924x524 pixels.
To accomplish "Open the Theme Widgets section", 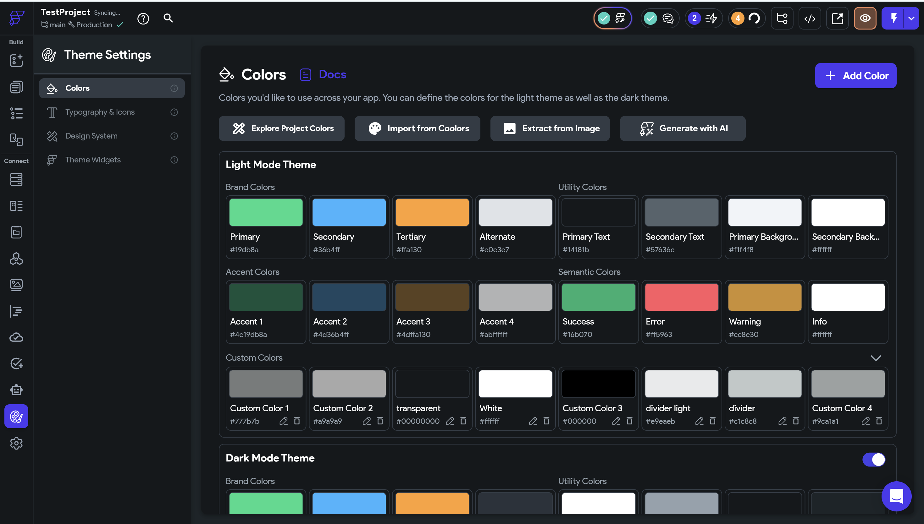I will tap(93, 160).
